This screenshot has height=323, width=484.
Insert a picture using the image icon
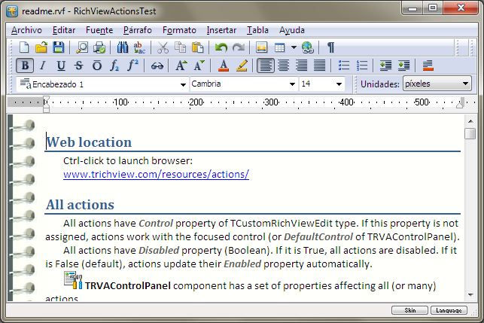point(262,47)
